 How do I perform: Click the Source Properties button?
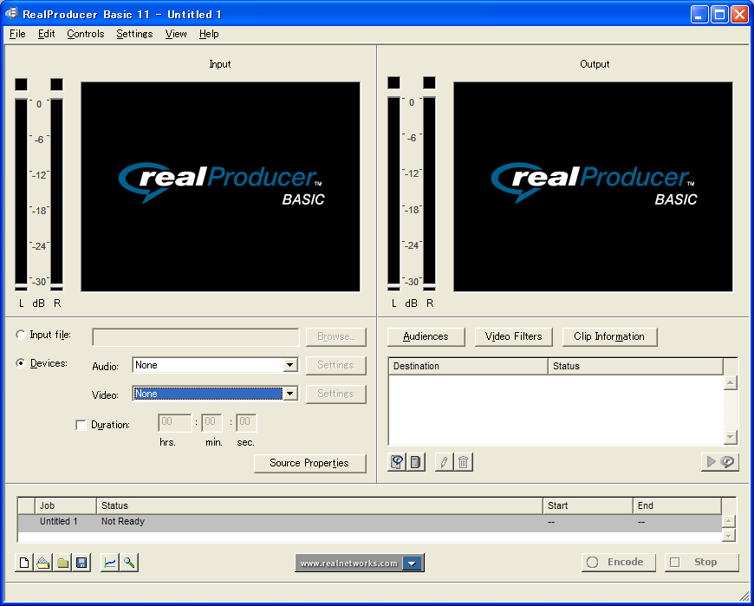(309, 463)
